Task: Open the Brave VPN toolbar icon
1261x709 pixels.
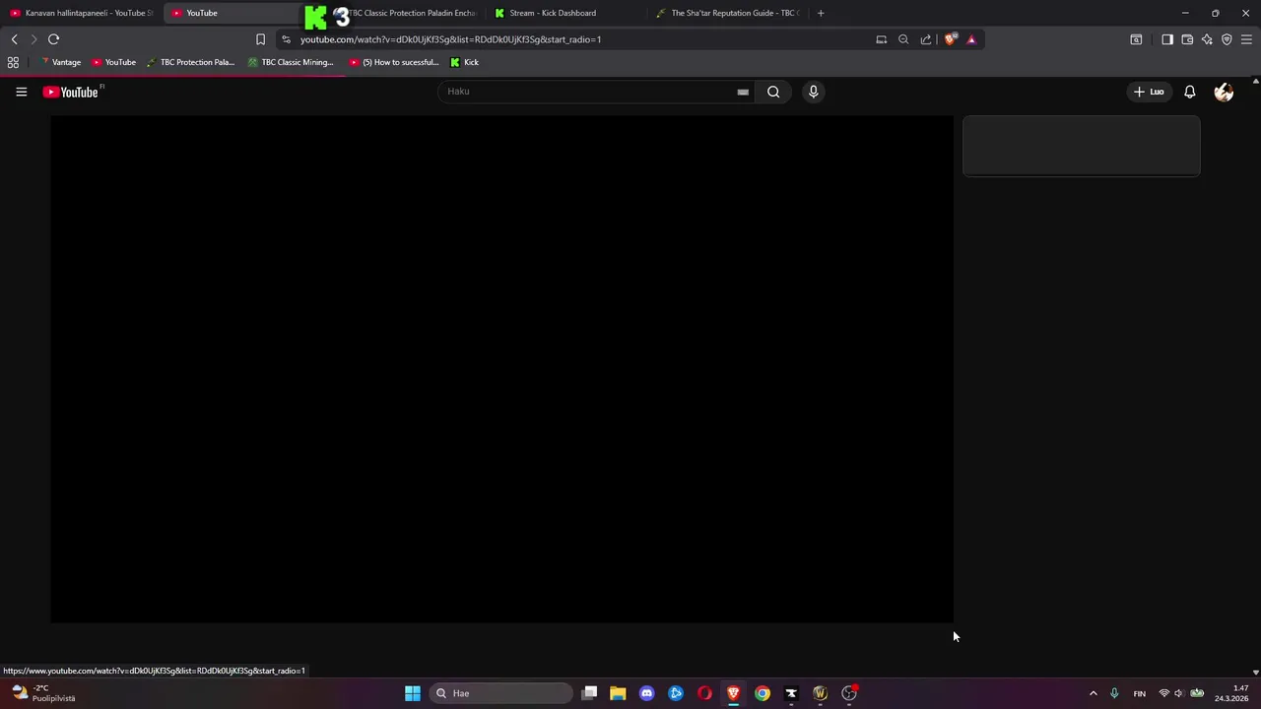Action: point(1227,39)
